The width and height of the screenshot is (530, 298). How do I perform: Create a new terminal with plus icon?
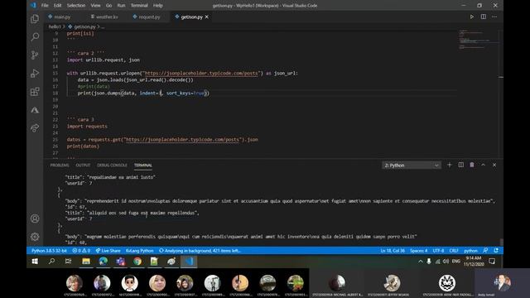point(449,165)
